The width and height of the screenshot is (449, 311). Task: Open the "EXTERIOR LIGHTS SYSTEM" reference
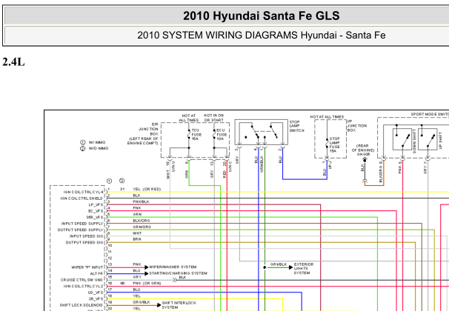point(304,269)
